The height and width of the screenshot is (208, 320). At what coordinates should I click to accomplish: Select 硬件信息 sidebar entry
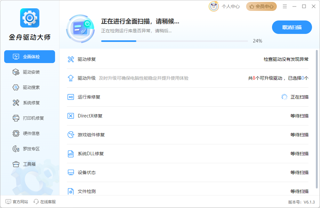click(29, 133)
